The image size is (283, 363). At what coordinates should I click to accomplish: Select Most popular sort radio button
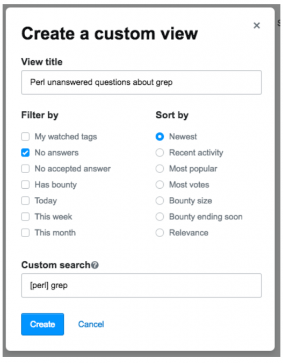coord(160,168)
